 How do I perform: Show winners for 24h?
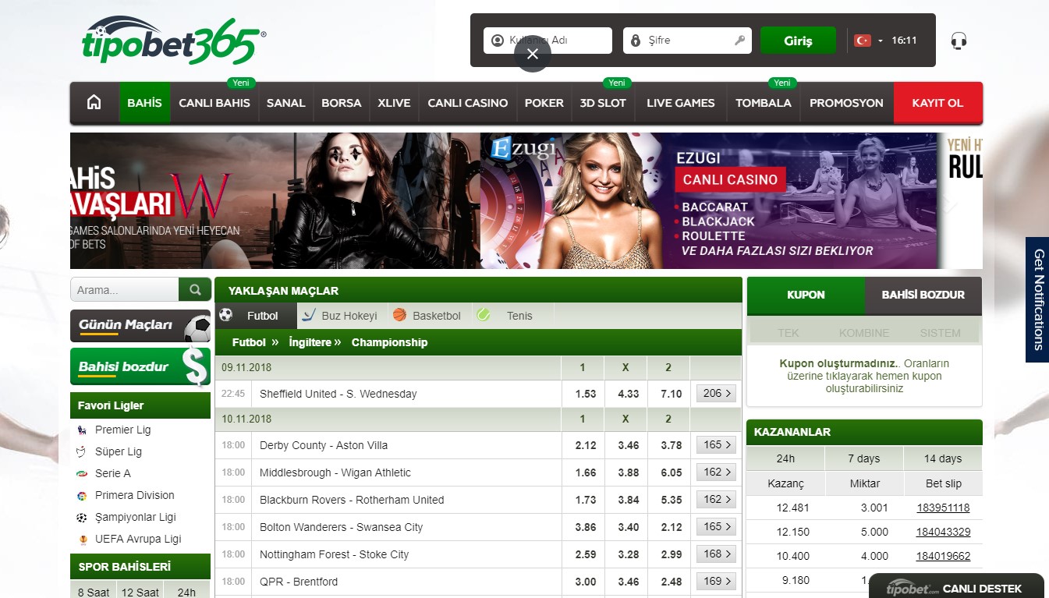point(785,458)
